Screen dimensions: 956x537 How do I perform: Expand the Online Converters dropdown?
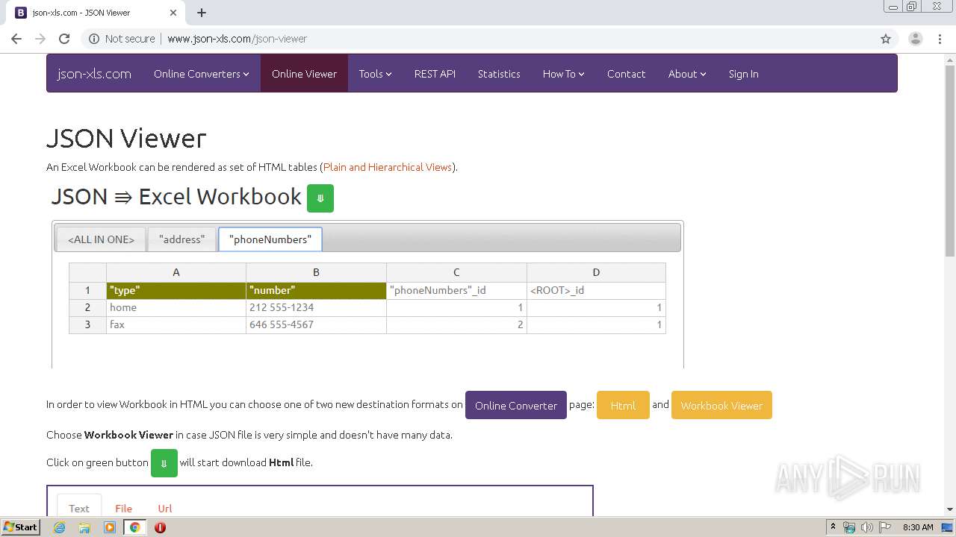(202, 74)
